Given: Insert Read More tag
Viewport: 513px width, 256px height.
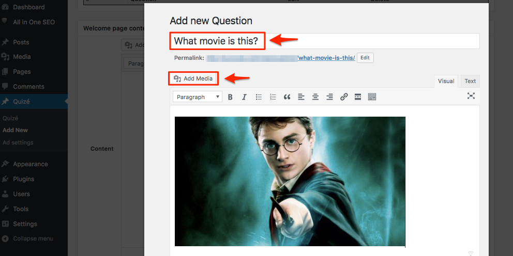Looking at the screenshot, I should pos(358,97).
